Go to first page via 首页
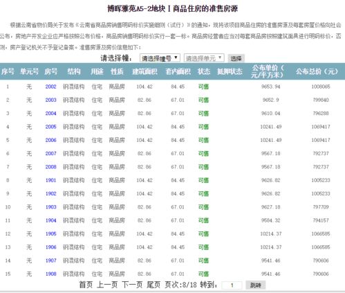This screenshot has width=345, height=293. [x=86, y=285]
